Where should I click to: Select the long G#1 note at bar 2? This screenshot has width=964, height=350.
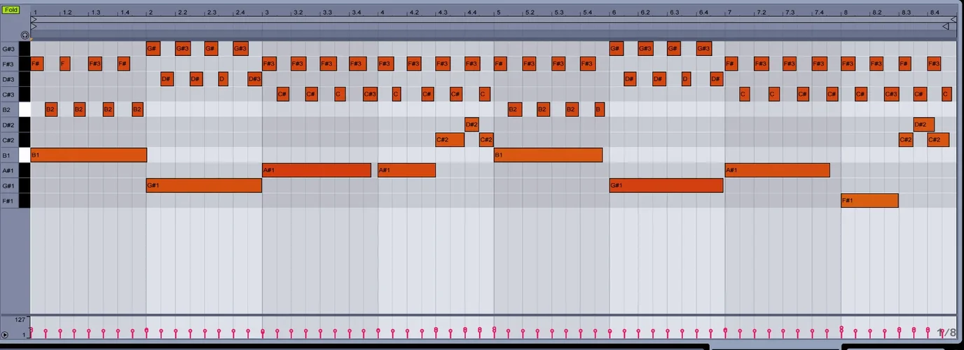pyautogui.click(x=204, y=185)
